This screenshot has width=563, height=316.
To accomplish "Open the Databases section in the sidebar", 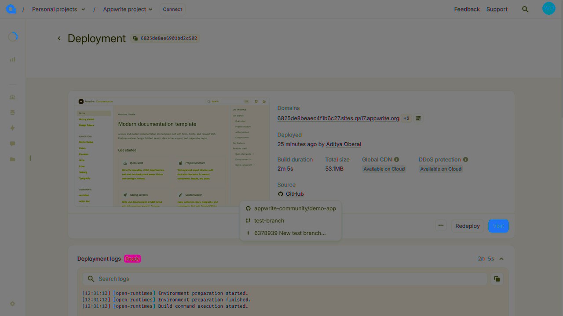I will (x=12, y=112).
